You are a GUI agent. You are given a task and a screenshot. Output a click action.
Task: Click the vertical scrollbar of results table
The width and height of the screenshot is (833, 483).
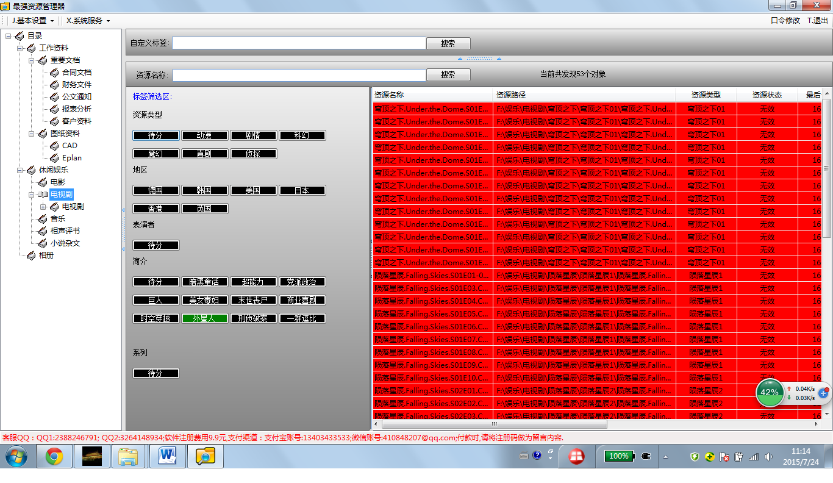[827, 168]
